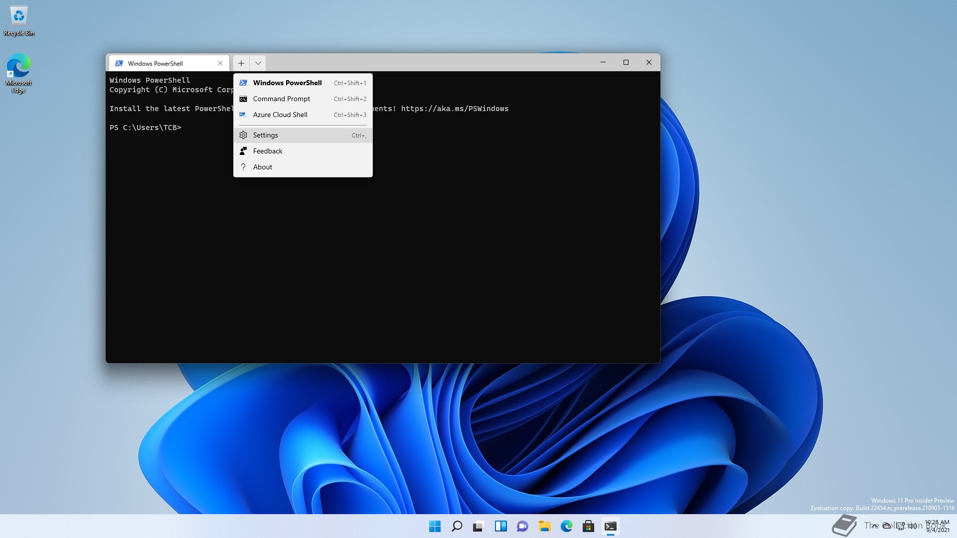
Task: Open Feedback from the dropdown menu
Action: coord(303,151)
